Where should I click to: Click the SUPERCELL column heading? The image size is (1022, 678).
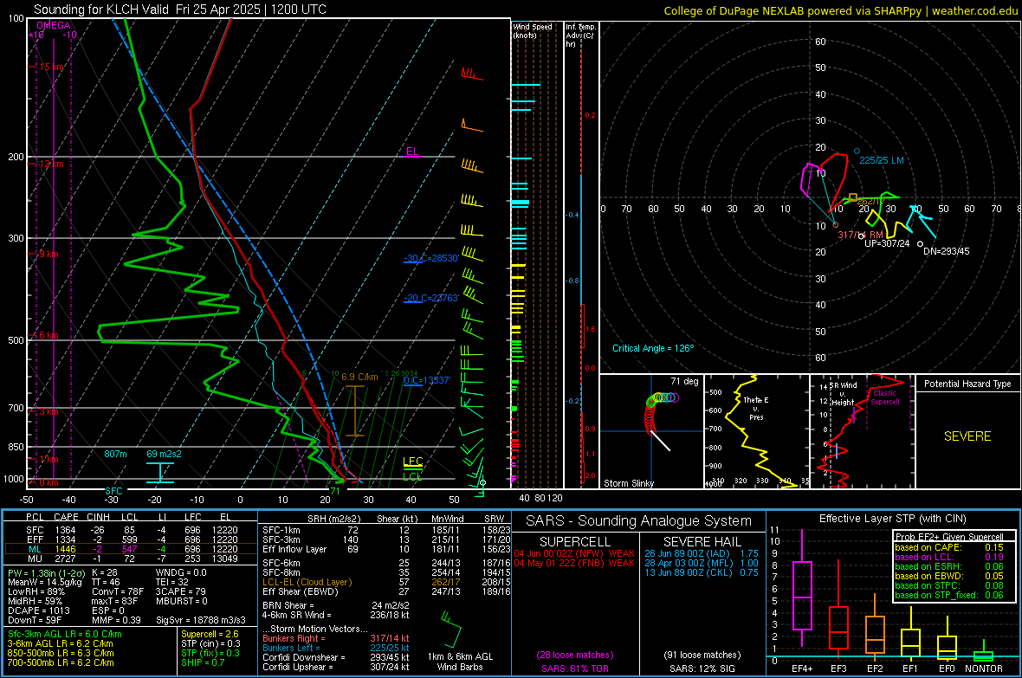[x=575, y=542]
